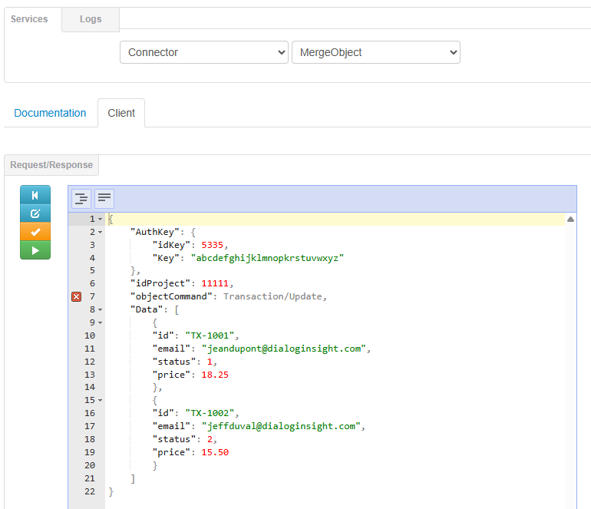Viewport: 591px width, 509px height.
Task: Collapse the second data object line 15
Action: click(100, 401)
